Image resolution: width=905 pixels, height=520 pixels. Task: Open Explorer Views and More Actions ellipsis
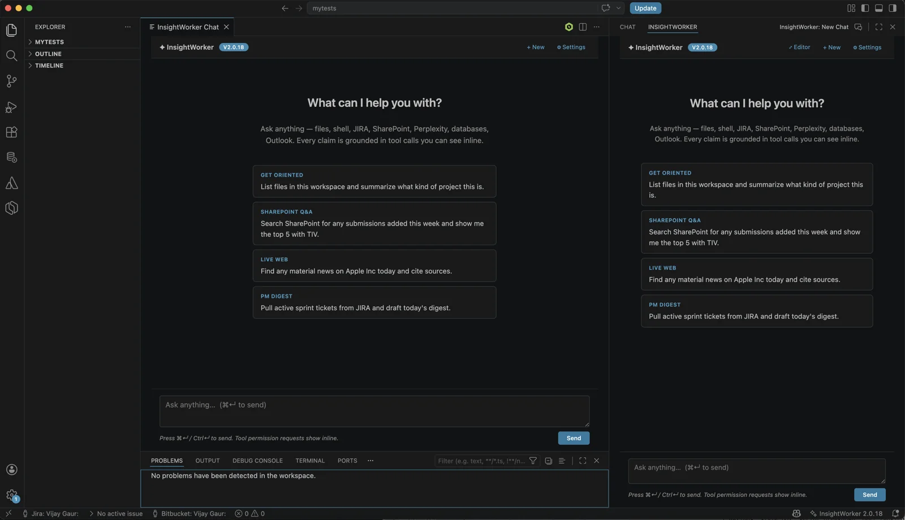coord(128,27)
